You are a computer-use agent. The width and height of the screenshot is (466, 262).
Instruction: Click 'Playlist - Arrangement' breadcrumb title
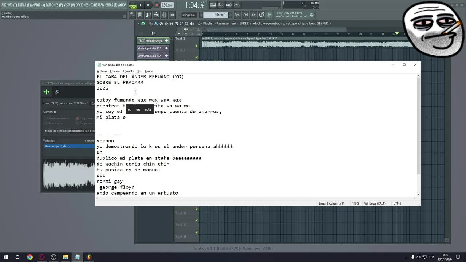pos(220,23)
